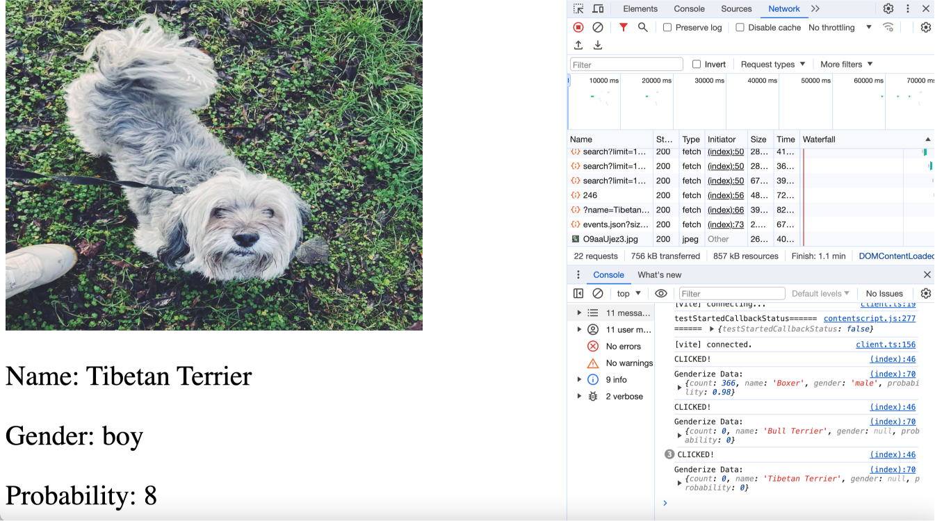Select the events.json request row
The height and width of the screenshot is (521, 935).
pos(751,224)
